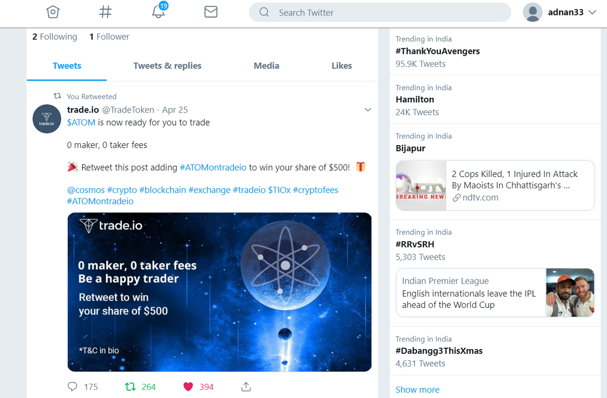
Task: Expand the adnan33 account menu chevron
Action: pos(592,12)
